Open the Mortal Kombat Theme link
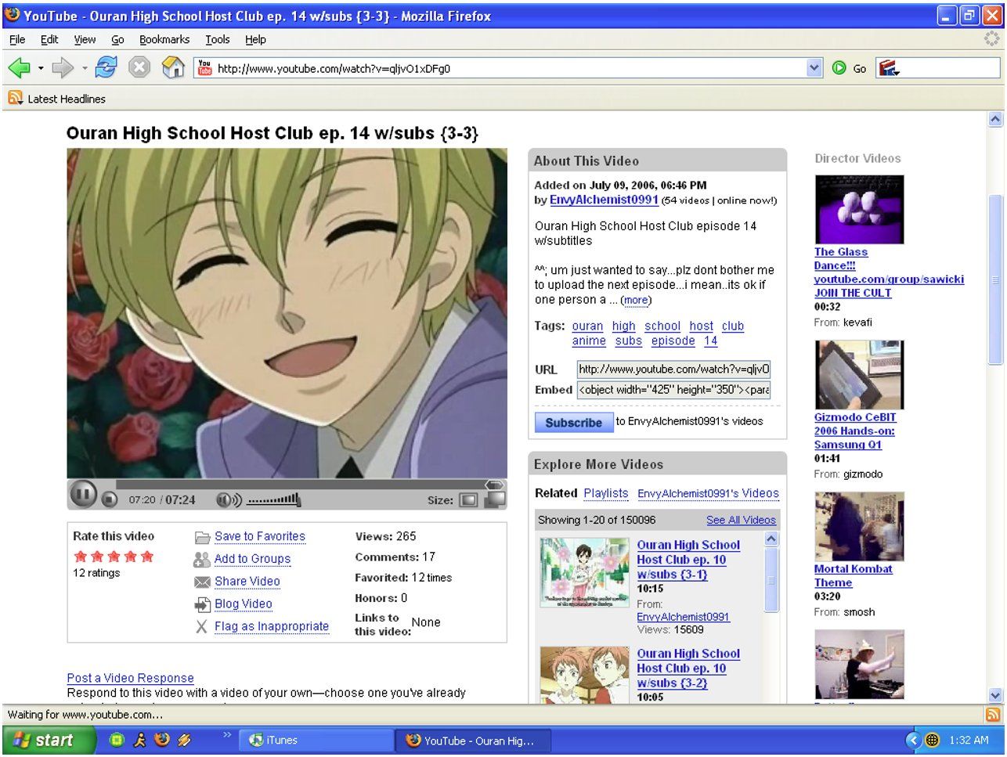Screen dimensions: 1007x757 [x=854, y=575]
